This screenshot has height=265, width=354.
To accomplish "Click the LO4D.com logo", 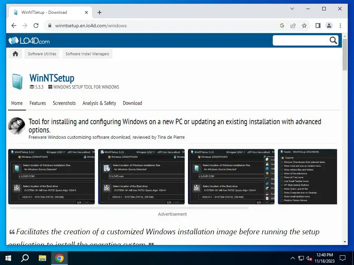I will point(29,41).
